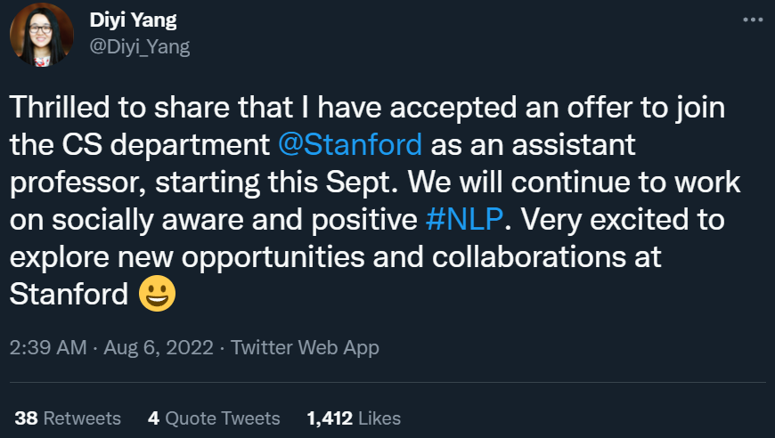Click the plain word Stanford before the emoji

69,294
